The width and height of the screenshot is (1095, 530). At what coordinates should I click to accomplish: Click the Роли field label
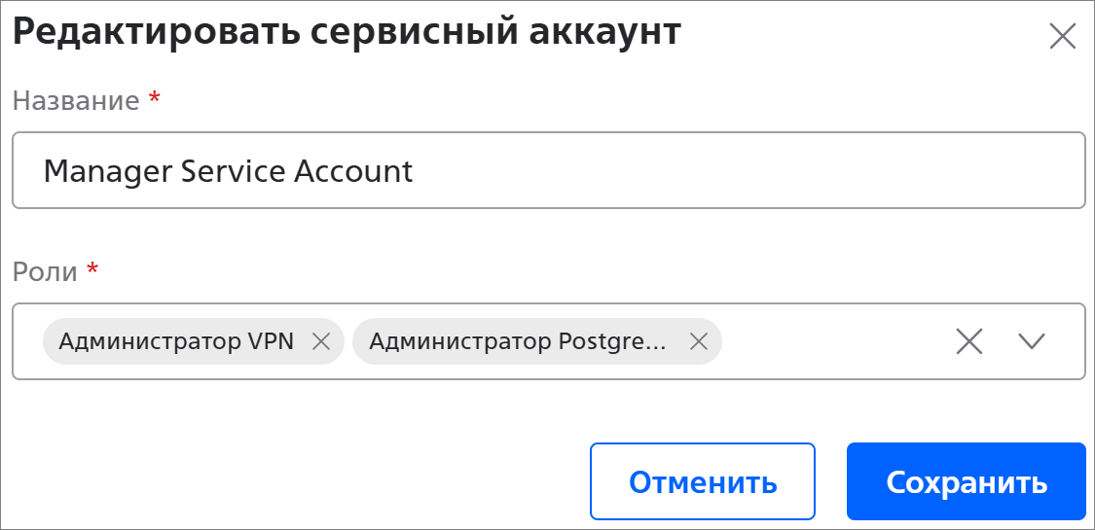coord(45,271)
